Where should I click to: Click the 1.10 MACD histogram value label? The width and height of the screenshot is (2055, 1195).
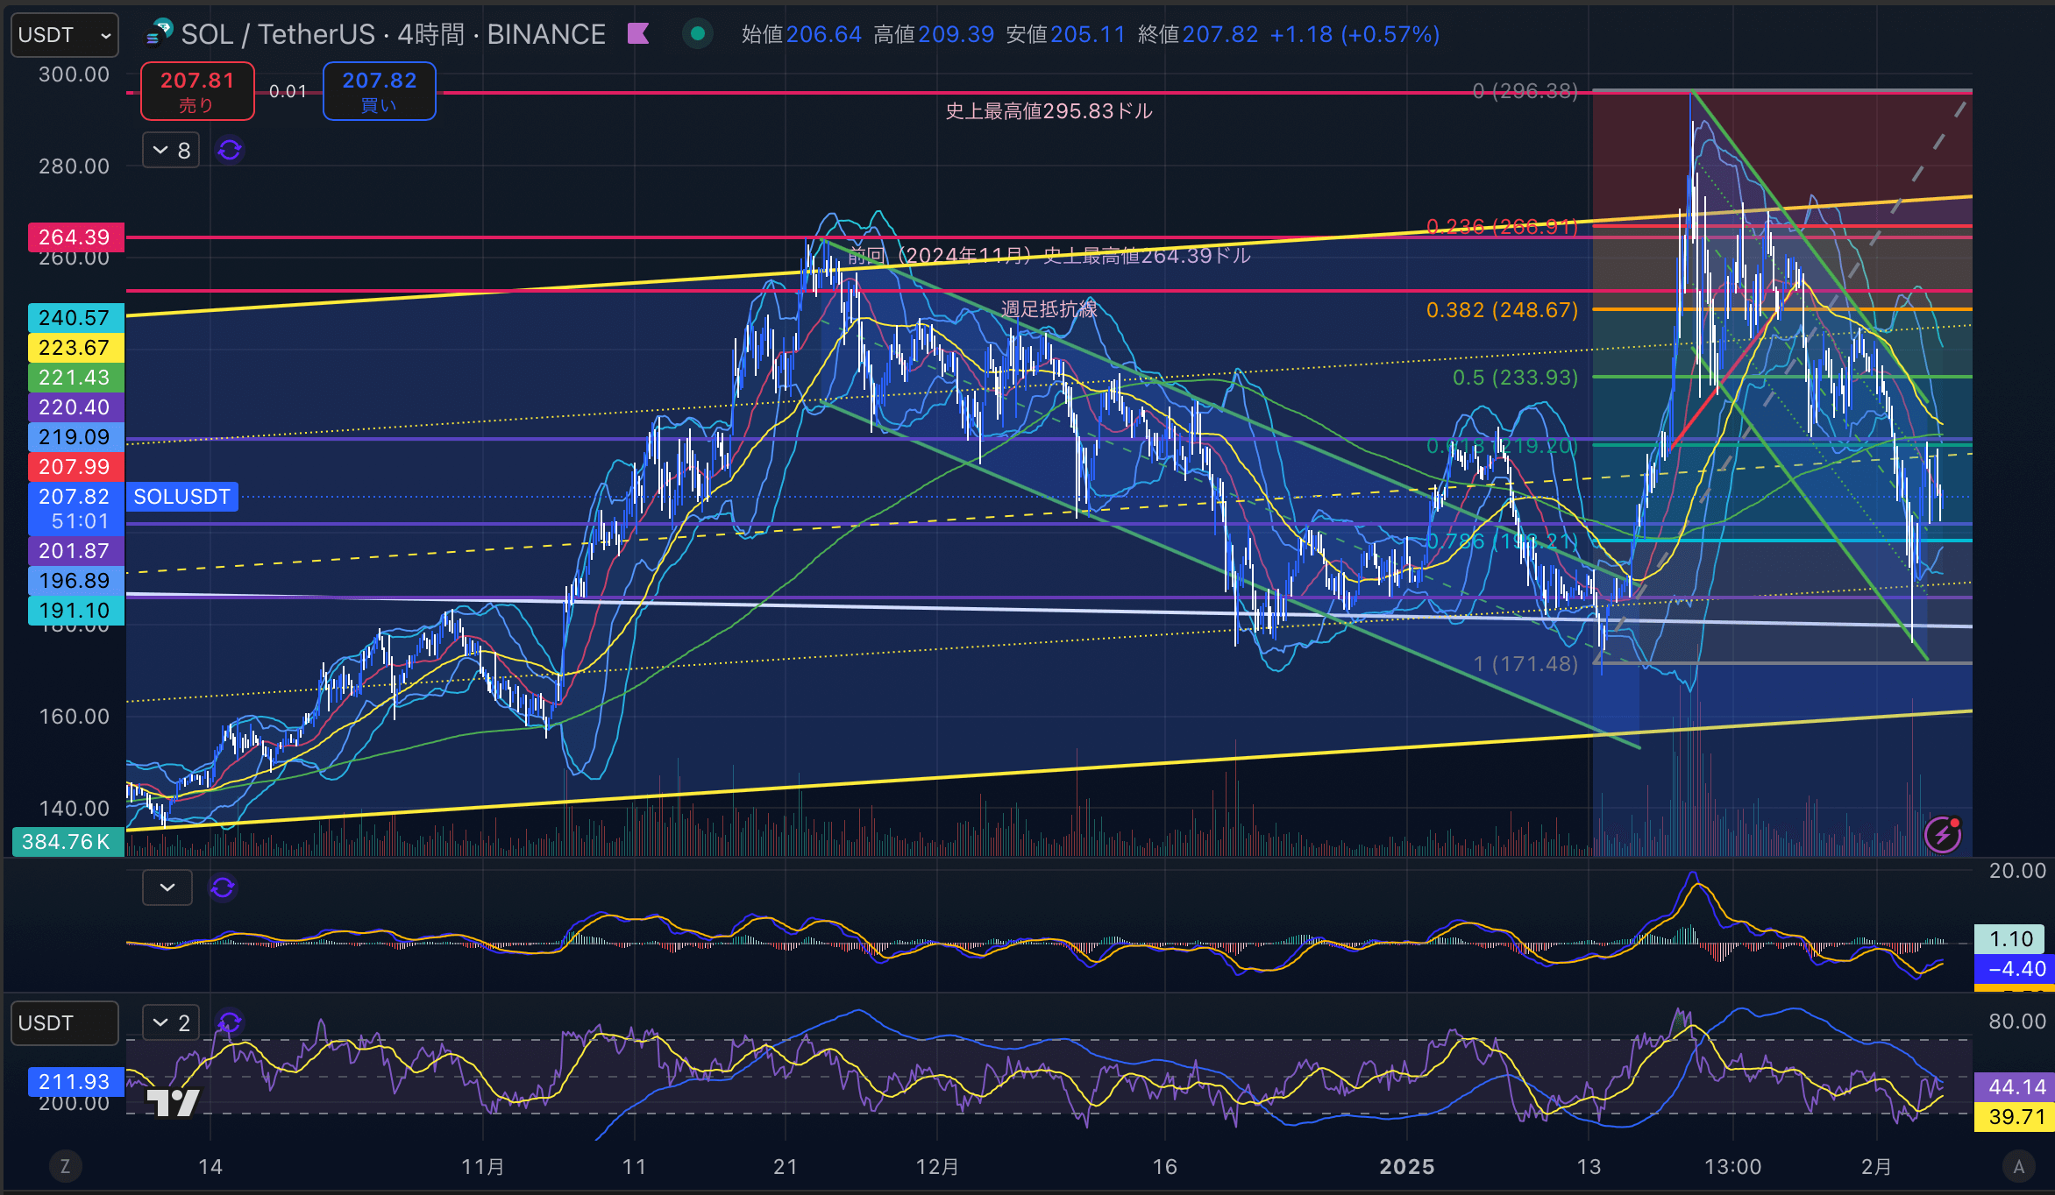click(2010, 939)
